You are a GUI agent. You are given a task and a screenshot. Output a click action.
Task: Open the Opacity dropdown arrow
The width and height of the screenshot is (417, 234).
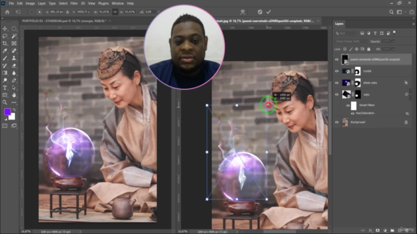click(393, 42)
